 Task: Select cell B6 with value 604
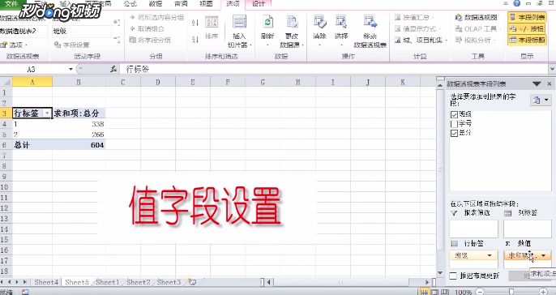pyautogui.click(x=79, y=145)
